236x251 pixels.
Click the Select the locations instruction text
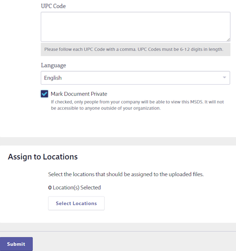point(126,174)
